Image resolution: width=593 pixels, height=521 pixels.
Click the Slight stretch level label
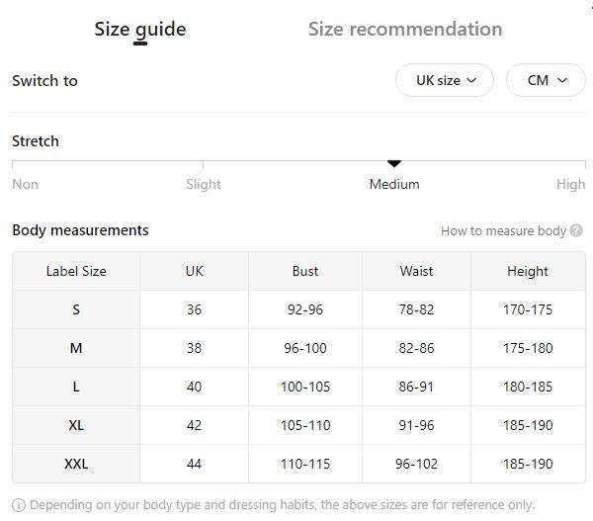204,184
